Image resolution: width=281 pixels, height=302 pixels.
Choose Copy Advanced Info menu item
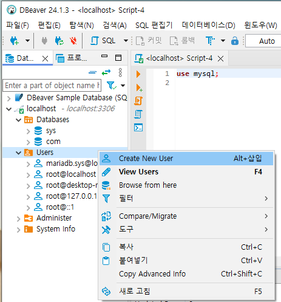pyautogui.click(x=186, y=274)
